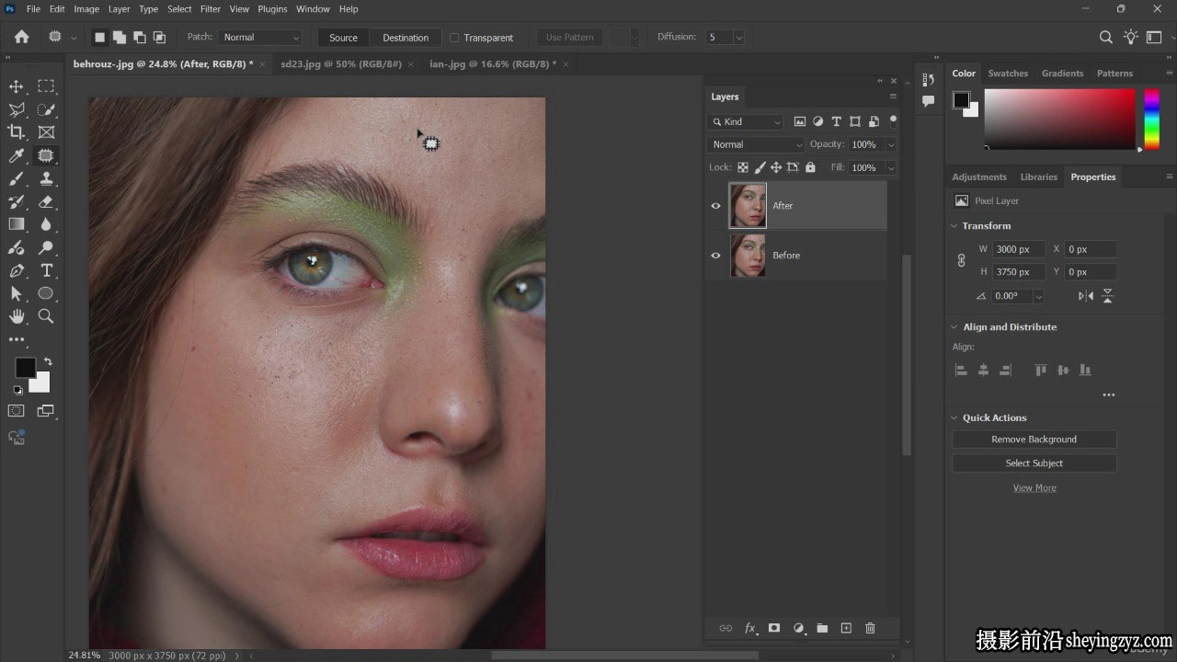The image size is (1177, 662).
Task: Align left edges icon
Action: pos(962,370)
